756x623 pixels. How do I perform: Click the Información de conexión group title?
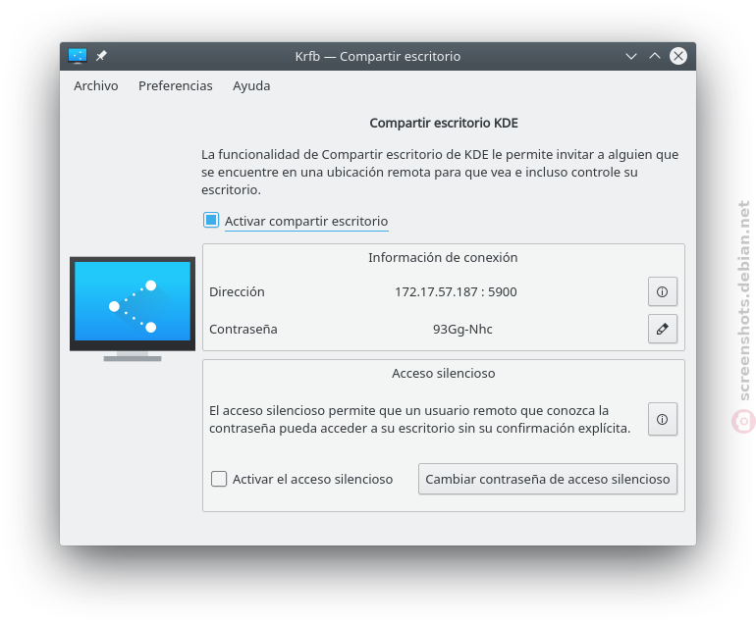443,257
